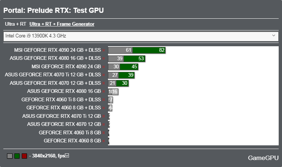Screen dimensions: 282x167
Task: Remove MSI GEFORCE RTX 4090 24 GB + DLSS row
Action: [x=104, y=51]
